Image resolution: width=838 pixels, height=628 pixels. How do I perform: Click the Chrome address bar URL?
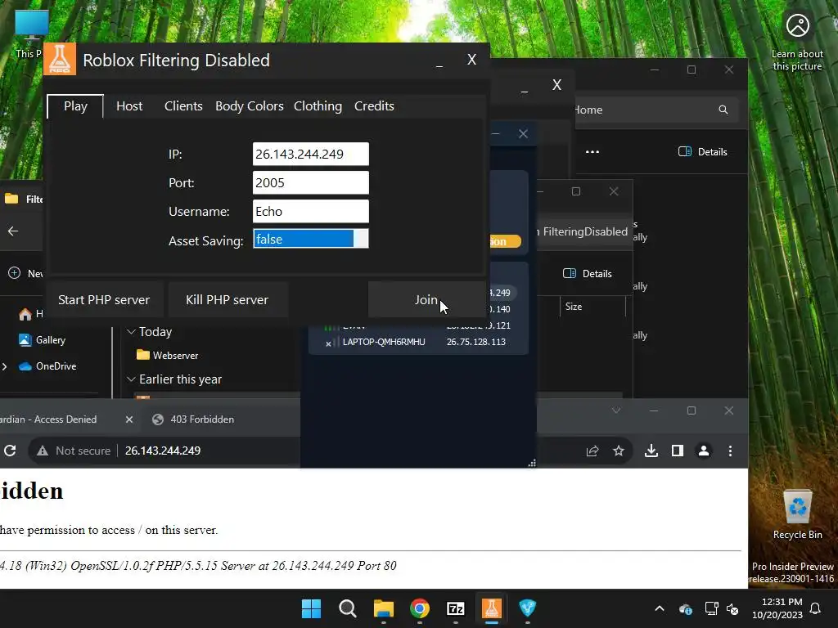coord(163,451)
